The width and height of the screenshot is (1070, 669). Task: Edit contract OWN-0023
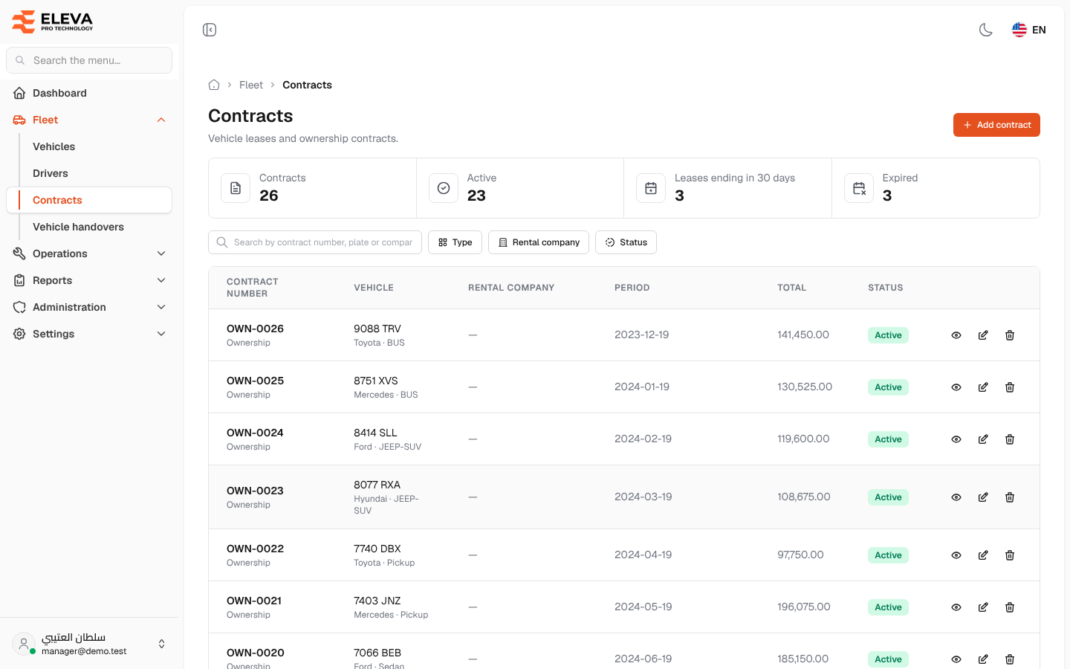[x=983, y=497]
